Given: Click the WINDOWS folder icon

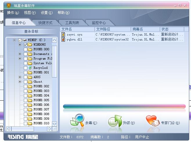Looking at the screenshot, I should point(30,45).
